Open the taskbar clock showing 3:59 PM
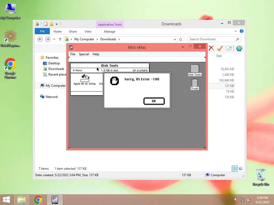The image size is (274, 205). pyautogui.click(x=262, y=200)
